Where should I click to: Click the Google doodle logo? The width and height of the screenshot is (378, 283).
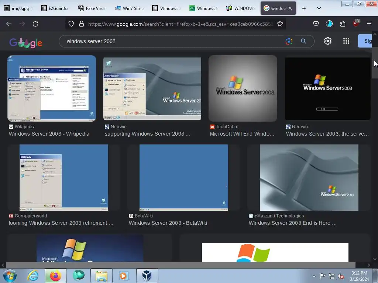coord(26,43)
